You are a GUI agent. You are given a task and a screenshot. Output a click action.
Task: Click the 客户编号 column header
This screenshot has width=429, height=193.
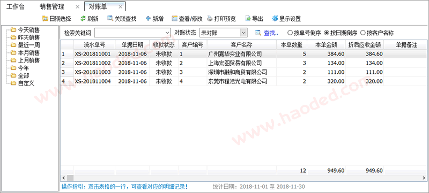(193, 44)
